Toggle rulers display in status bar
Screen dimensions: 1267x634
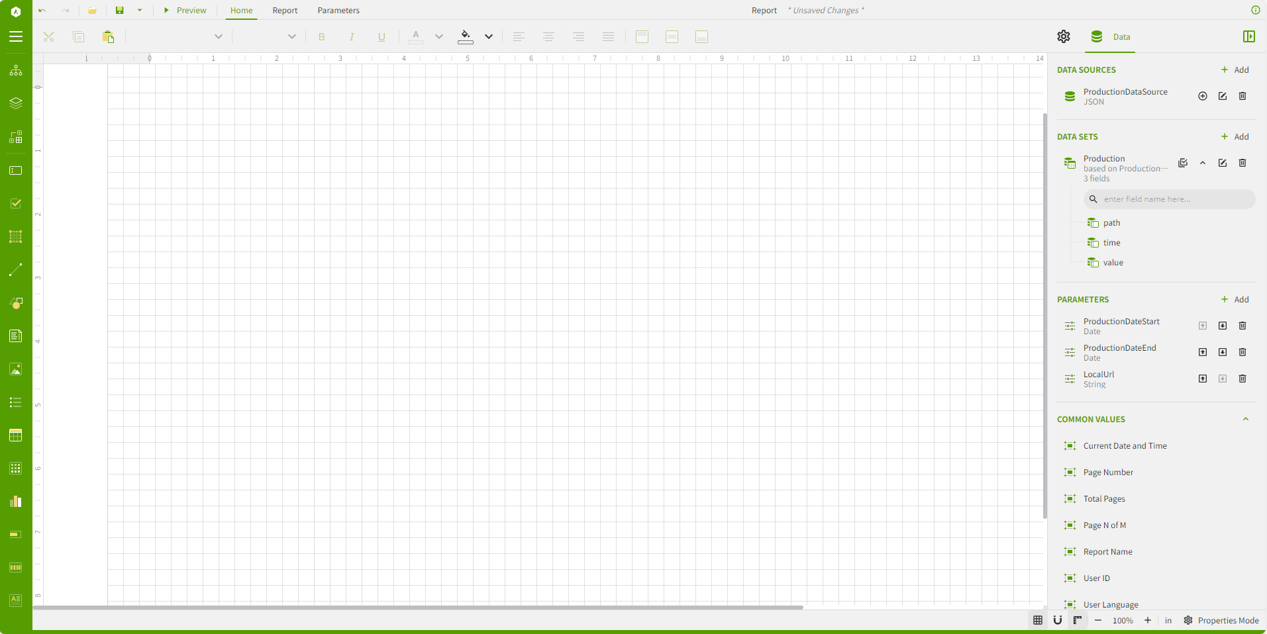(x=1078, y=621)
